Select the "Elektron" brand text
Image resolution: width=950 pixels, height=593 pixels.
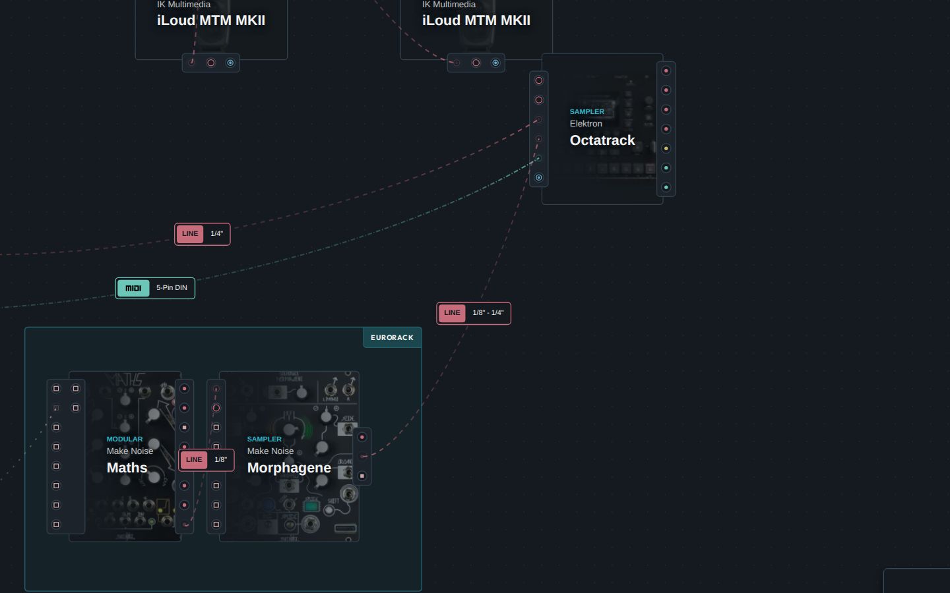tap(586, 124)
